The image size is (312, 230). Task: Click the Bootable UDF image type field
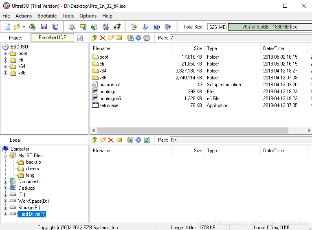pyautogui.click(x=52, y=37)
